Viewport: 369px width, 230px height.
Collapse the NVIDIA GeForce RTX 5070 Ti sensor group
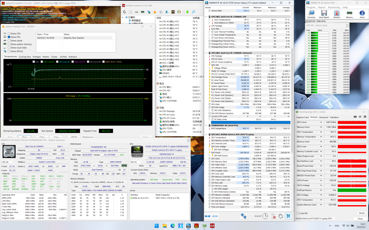tap(206, 135)
